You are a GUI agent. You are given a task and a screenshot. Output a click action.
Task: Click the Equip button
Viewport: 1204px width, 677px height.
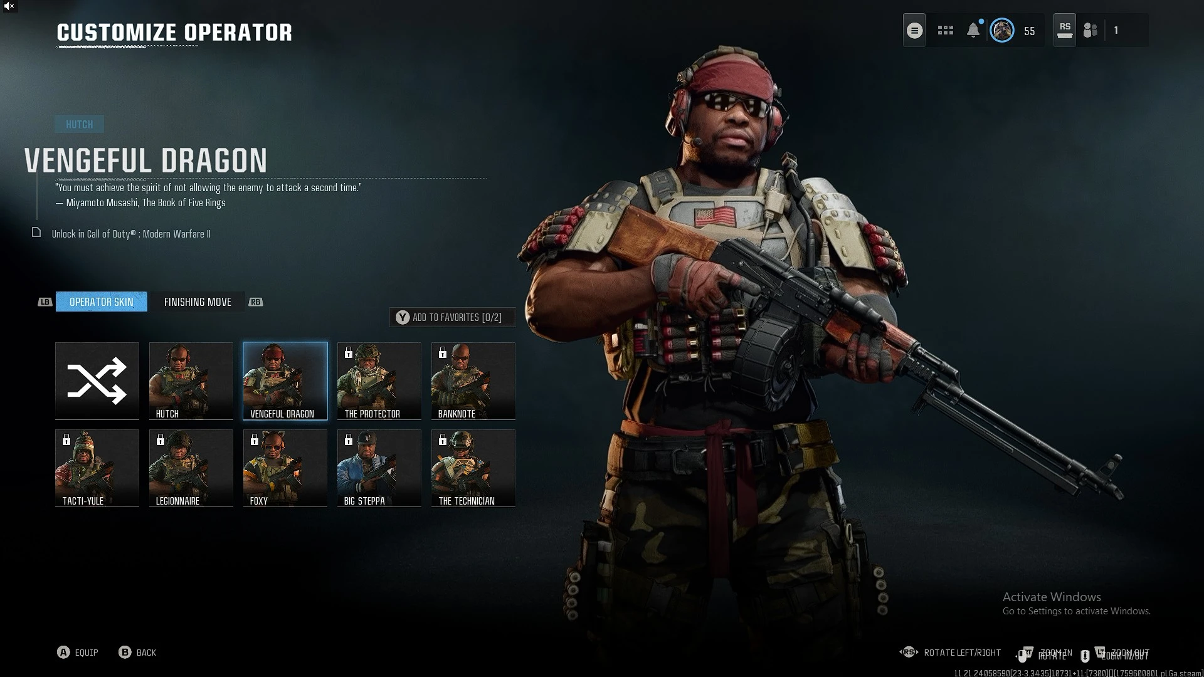(78, 653)
